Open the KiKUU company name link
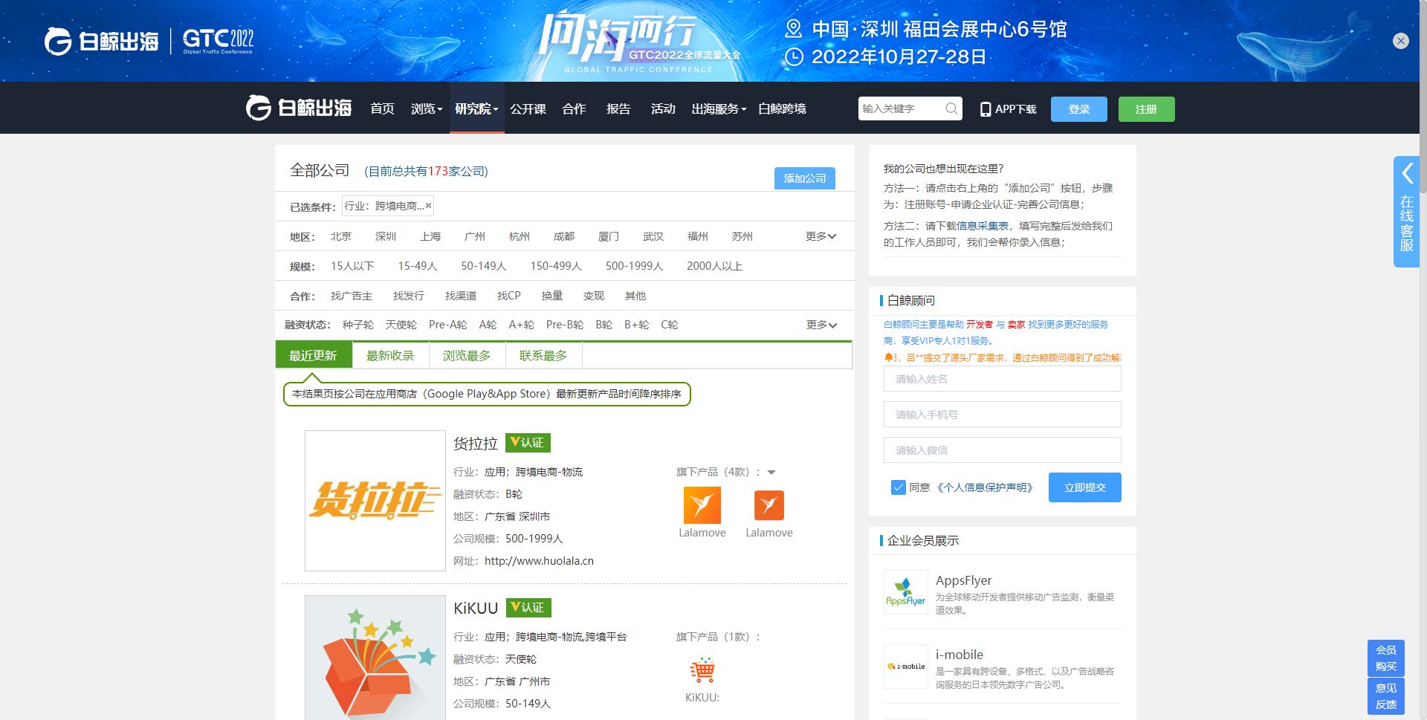Screen dimensions: 1427x720 (x=476, y=609)
